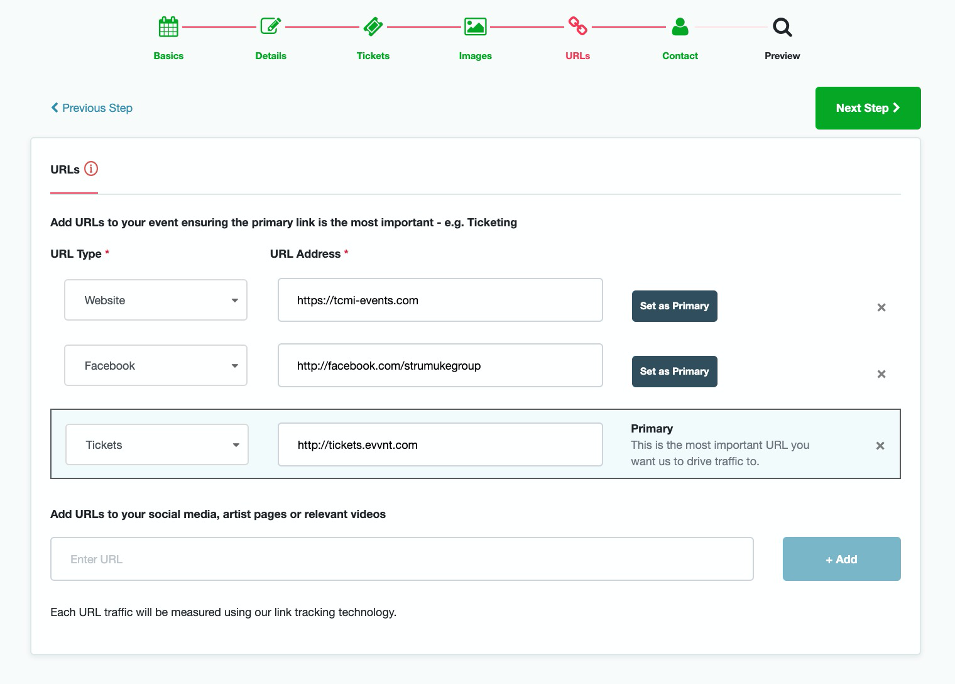Go to the Images step label
This screenshot has height=684, width=955.
[476, 56]
